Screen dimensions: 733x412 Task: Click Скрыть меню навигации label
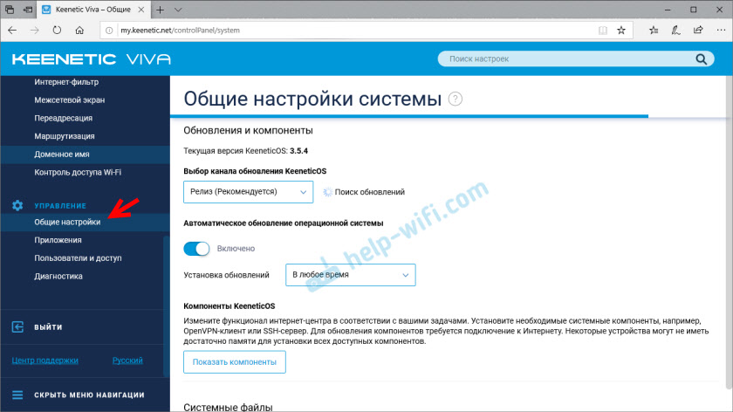(x=89, y=395)
